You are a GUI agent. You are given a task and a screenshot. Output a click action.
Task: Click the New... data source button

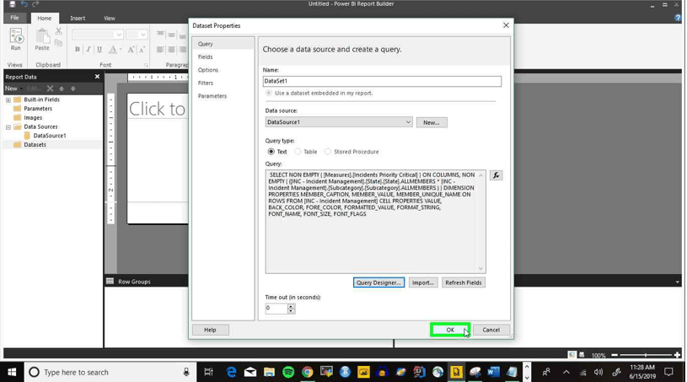coord(432,122)
